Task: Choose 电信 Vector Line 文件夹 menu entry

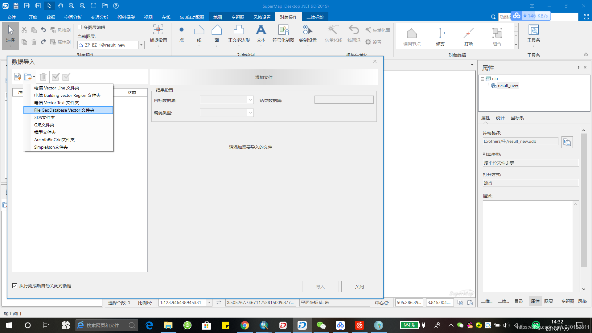Action: 68,88
